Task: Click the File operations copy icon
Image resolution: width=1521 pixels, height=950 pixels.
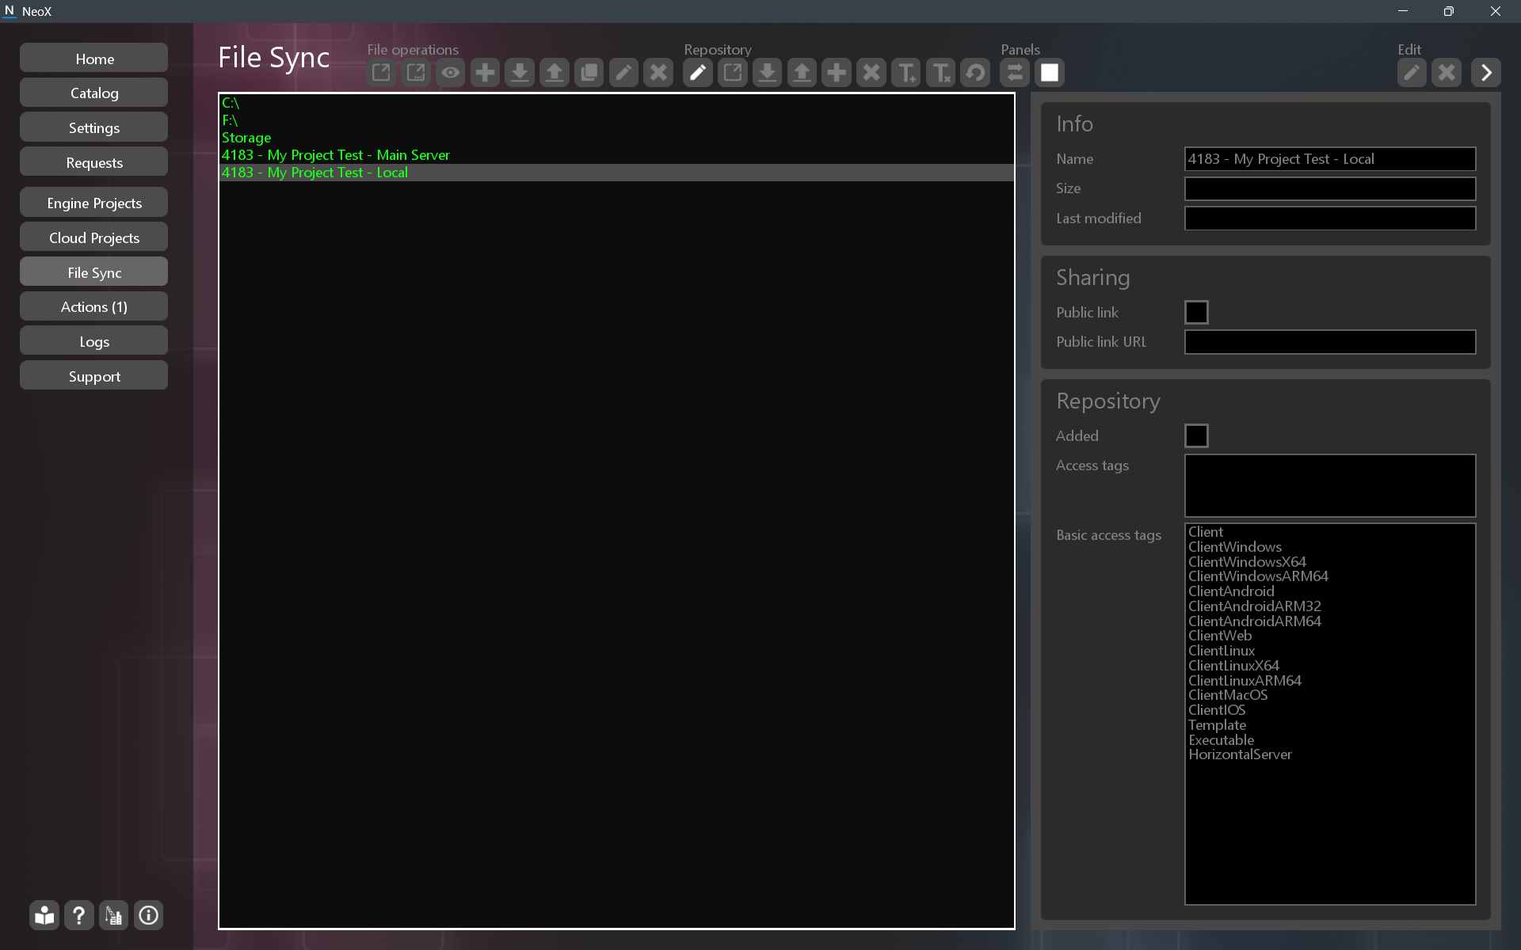Action: (x=589, y=73)
